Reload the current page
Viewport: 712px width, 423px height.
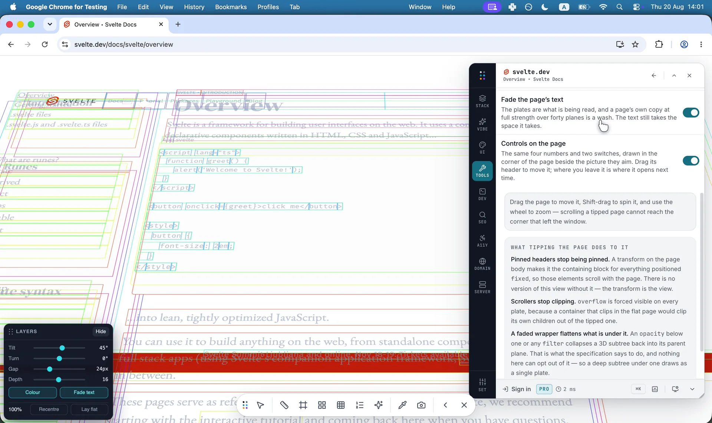click(x=45, y=44)
